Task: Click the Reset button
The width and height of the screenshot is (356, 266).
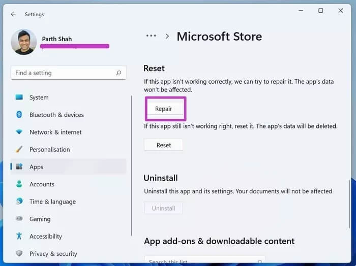Action: pos(163,145)
